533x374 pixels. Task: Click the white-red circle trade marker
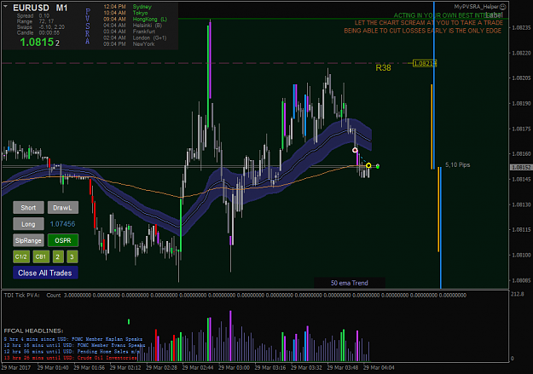tap(355, 150)
